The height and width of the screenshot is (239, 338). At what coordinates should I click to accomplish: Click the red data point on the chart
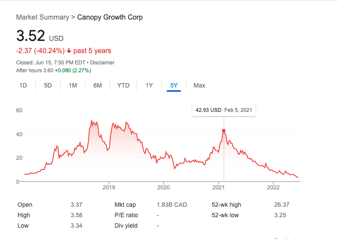(224, 131)
